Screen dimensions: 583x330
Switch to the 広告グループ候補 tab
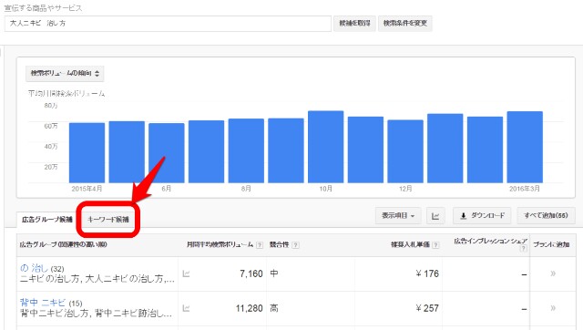46,219
